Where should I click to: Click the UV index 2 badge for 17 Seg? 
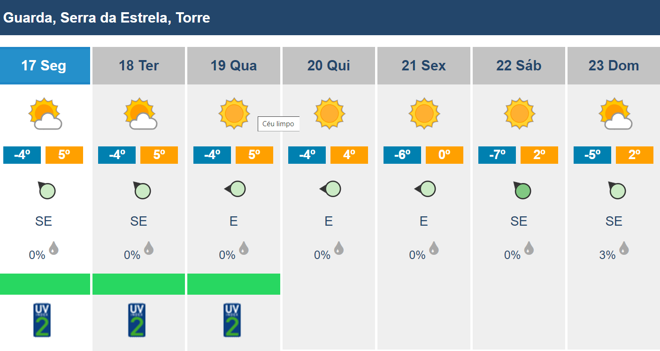point(42,320)
